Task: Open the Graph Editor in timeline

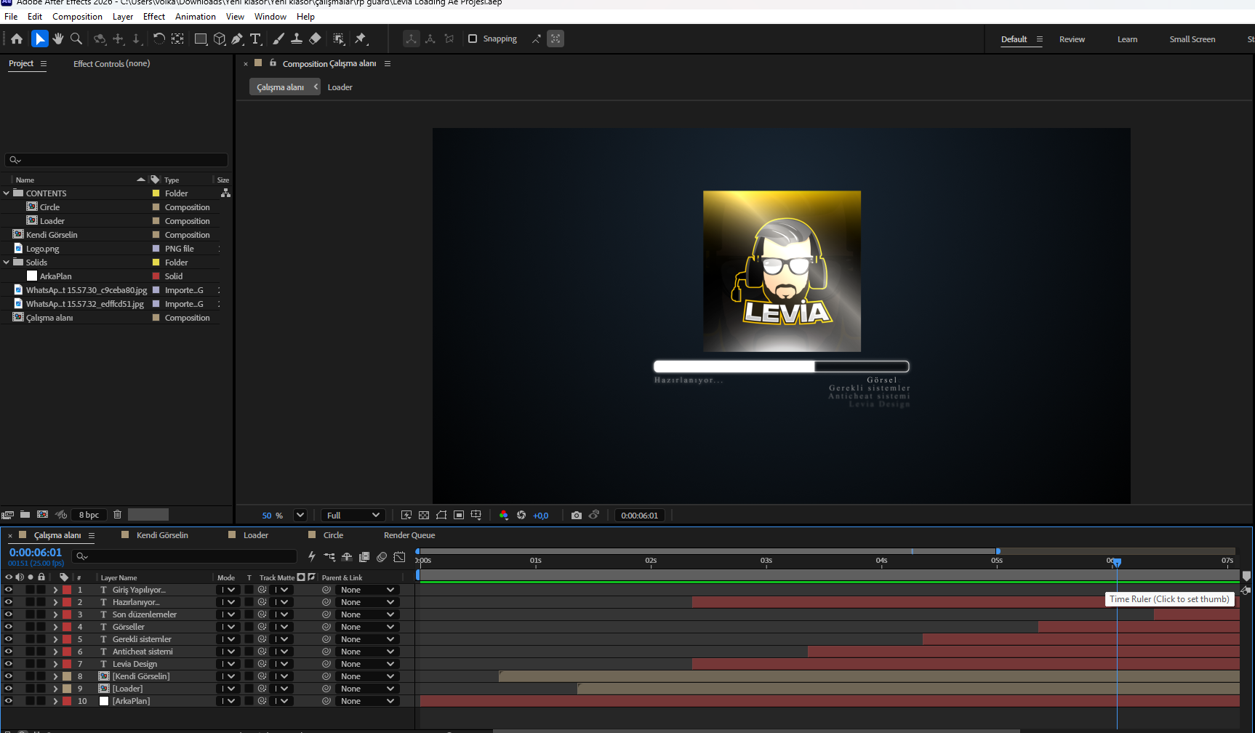Action: [x=399, y=556]
